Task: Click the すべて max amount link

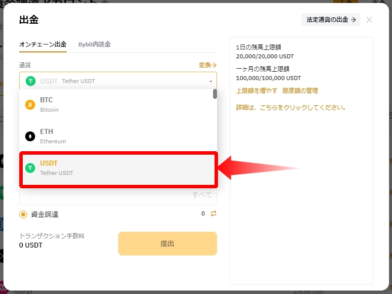Action: [x=202, y=195]
